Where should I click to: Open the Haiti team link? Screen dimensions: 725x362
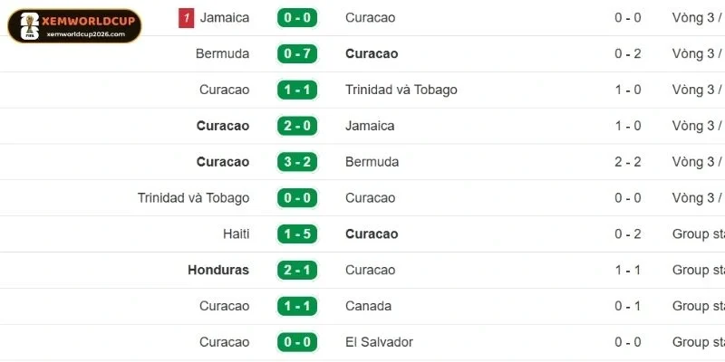tap(236, 234)
